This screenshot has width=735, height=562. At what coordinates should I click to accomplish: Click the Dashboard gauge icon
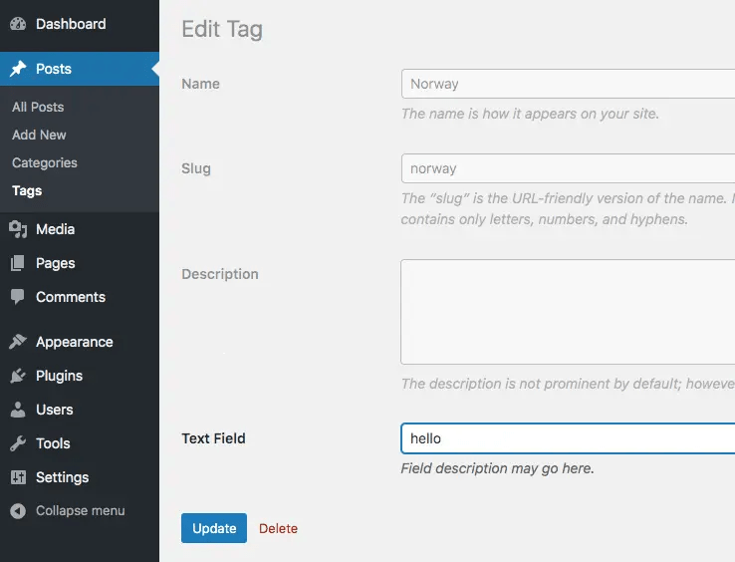(18, 24)
